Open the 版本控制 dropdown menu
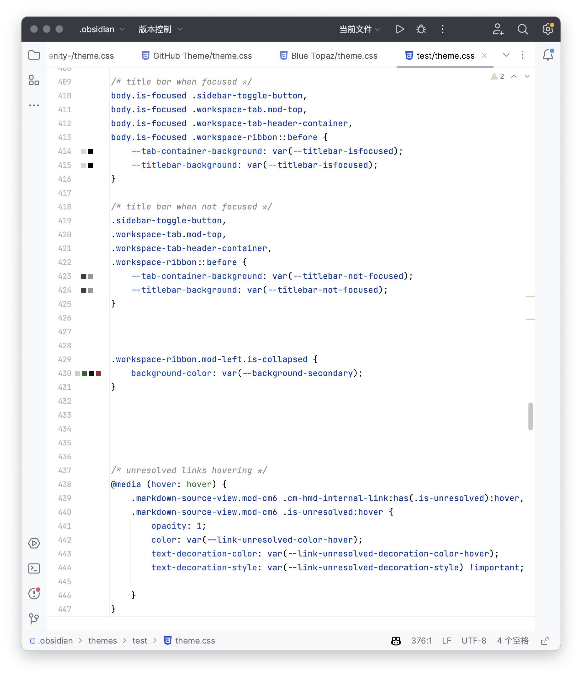Screen dimensions: 582x677 point(160,29)
